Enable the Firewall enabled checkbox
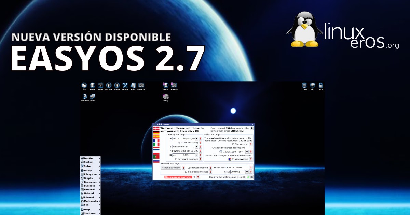Viewport: 410px width, 215px height. (189, 168)
